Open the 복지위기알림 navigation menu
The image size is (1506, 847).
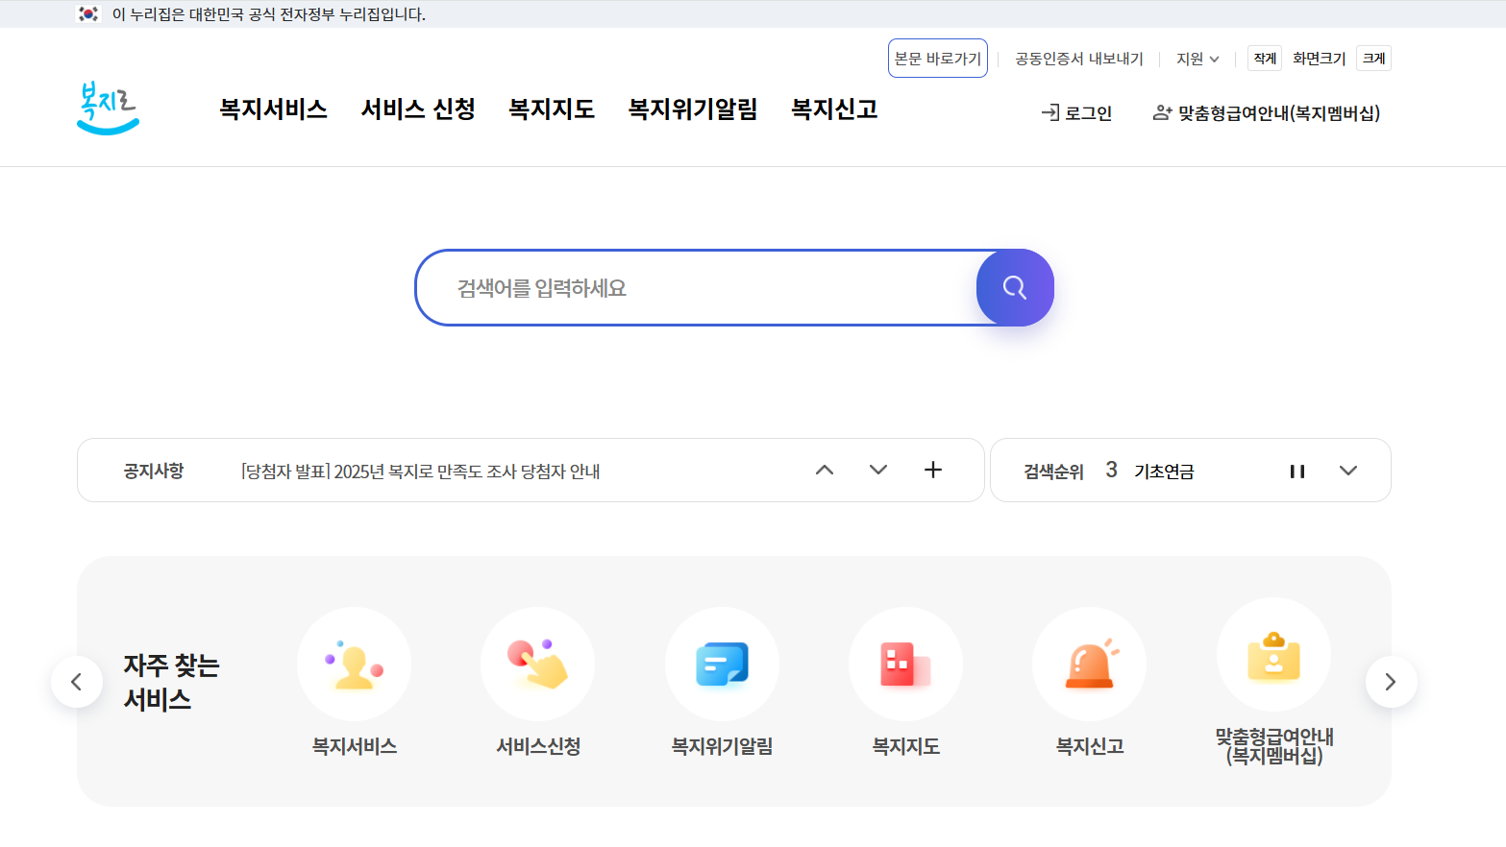point(692,109)
